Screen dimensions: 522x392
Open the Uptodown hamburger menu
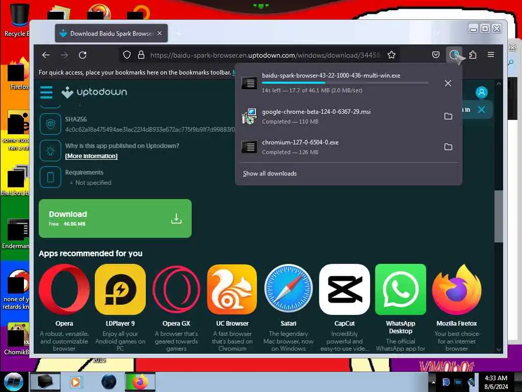[x=46, y=92]
